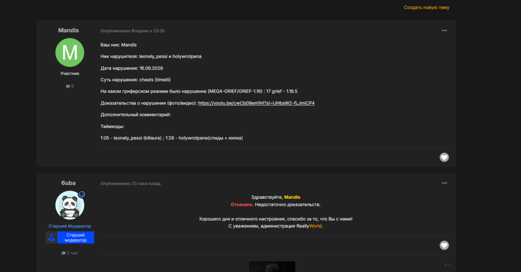Open the green M avatar of Mandis
The width and height of the screenshot is (521, 272).
(69, 53)
